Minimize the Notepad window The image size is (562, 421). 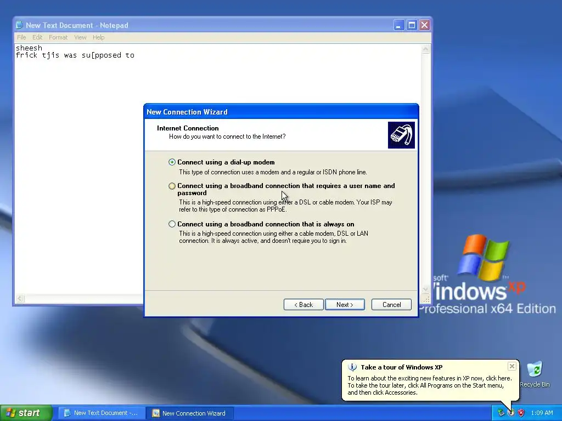pyautogui.click(x=399, y=25)
